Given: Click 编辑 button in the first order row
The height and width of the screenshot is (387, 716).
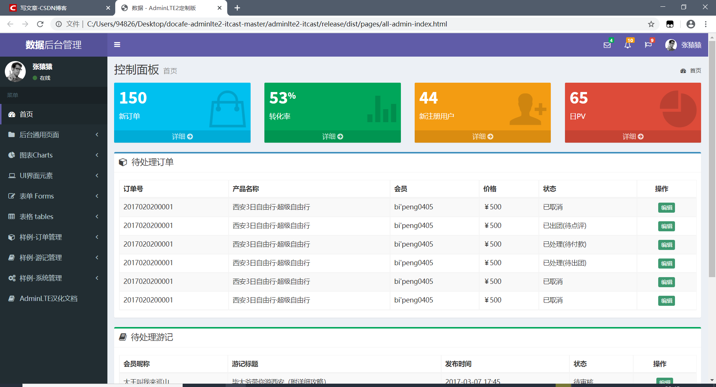Looking at the screenshot, I should pos(666,207).
